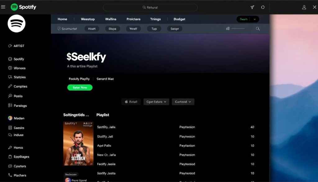Select the Soltingstids heading
Screen dimensions: 318x182
pyautogui.click(x=76, y=115)
